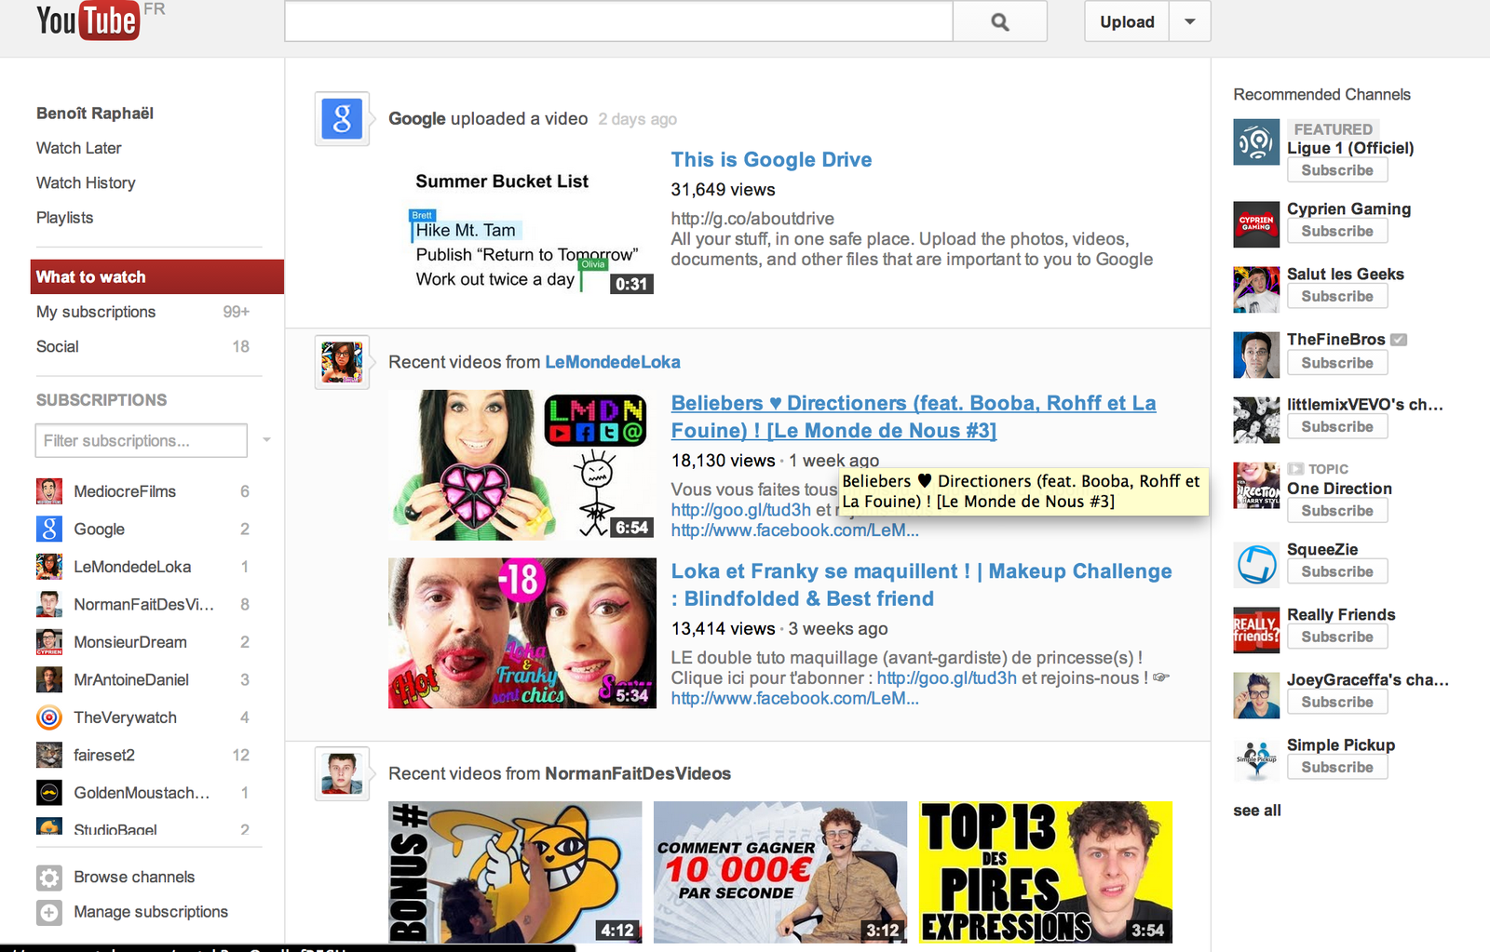
Task: Subscribe to Ligue 1 (Officiel)
Action: (1337, 170)
